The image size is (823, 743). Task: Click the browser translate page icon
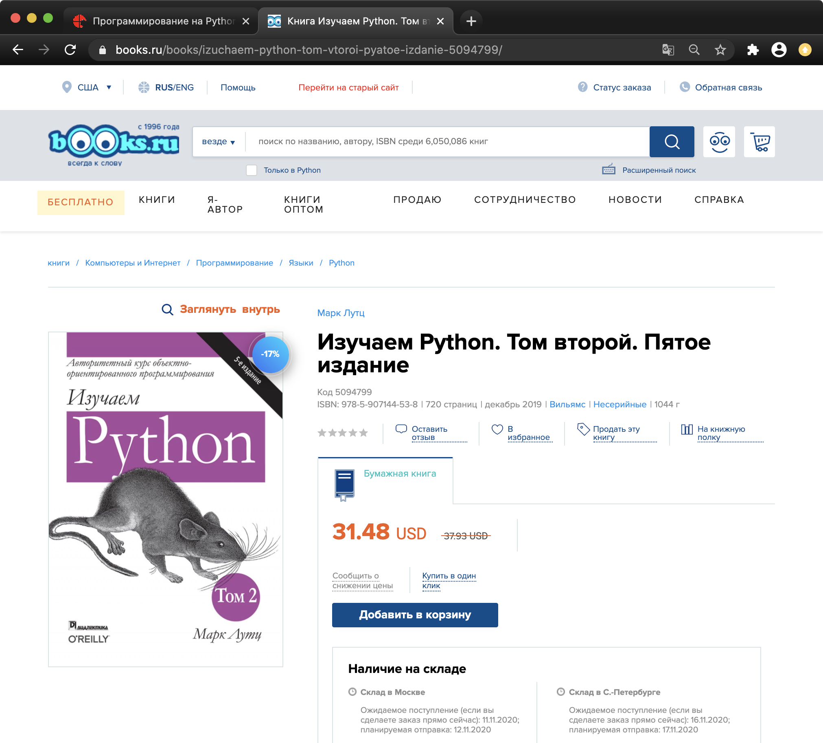pos(668,50)
